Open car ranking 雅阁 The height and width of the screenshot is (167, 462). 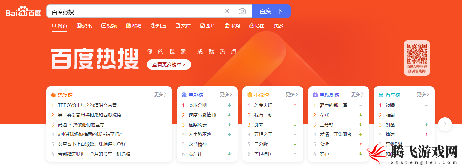click(390, 115)
